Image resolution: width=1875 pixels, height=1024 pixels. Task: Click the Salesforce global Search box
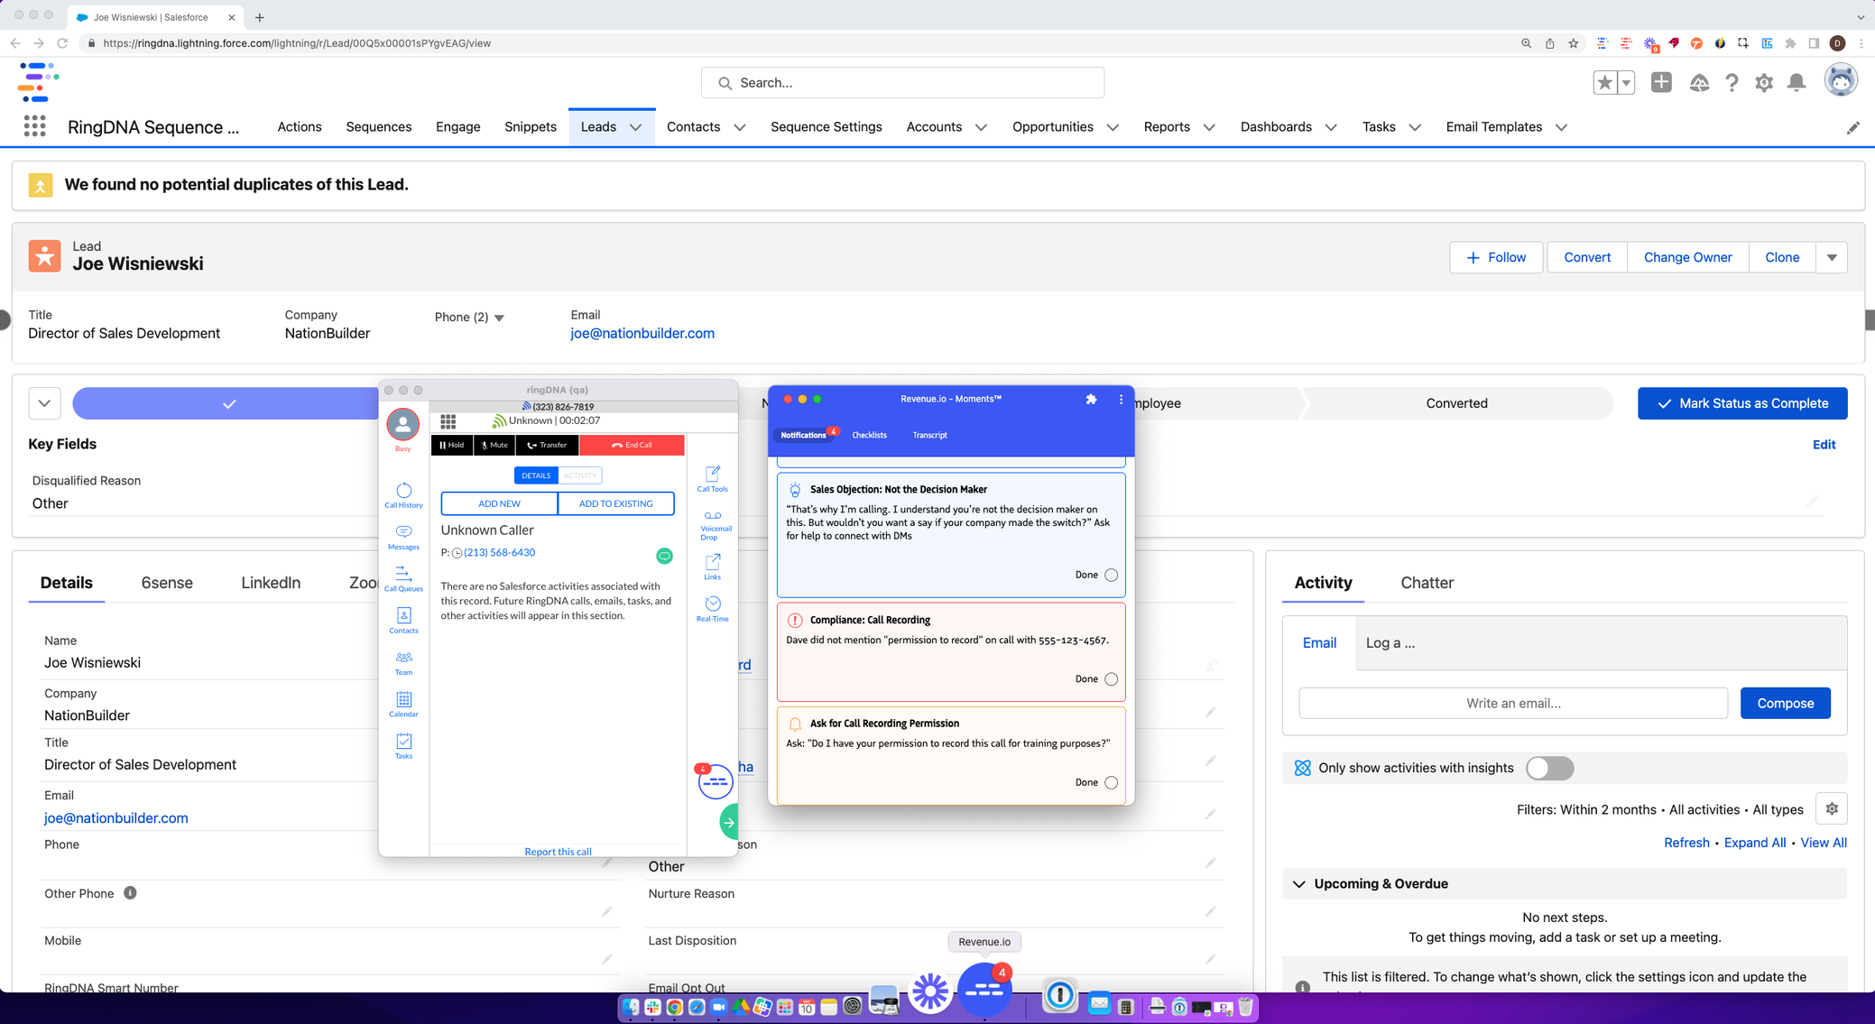point(902,83)
